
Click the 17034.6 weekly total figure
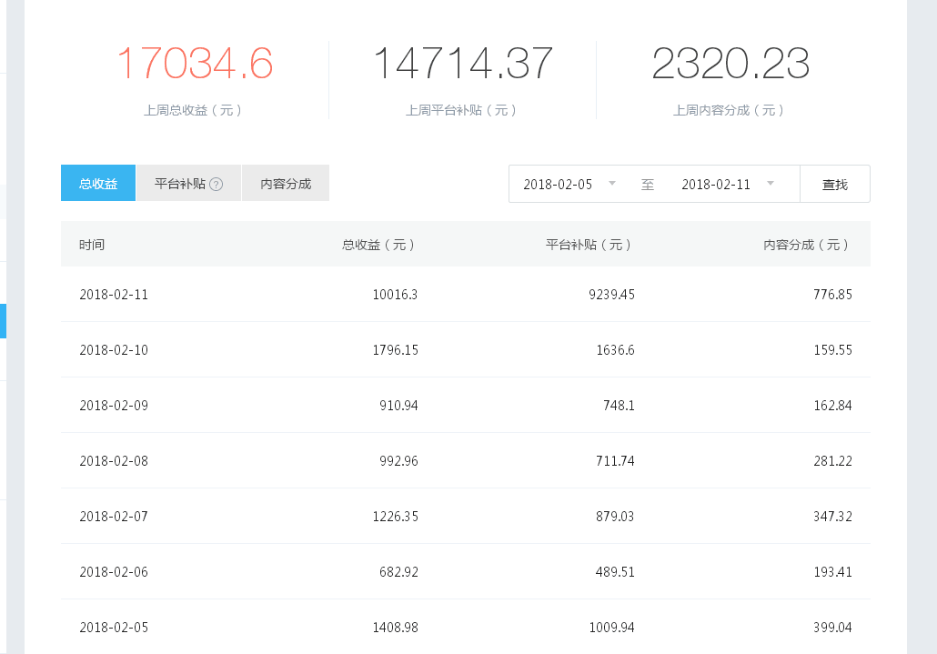tap(195, 64)
